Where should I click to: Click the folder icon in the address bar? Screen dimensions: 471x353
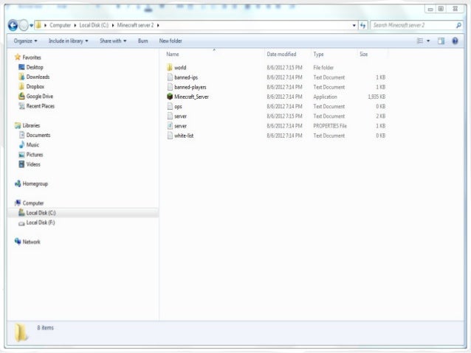click(x=38, y=25)
